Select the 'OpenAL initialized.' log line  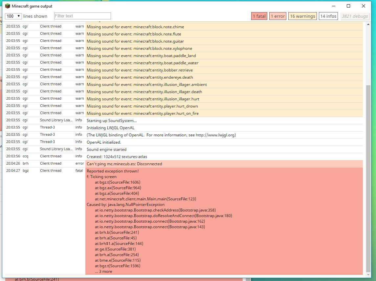click(x=104, y=142)
